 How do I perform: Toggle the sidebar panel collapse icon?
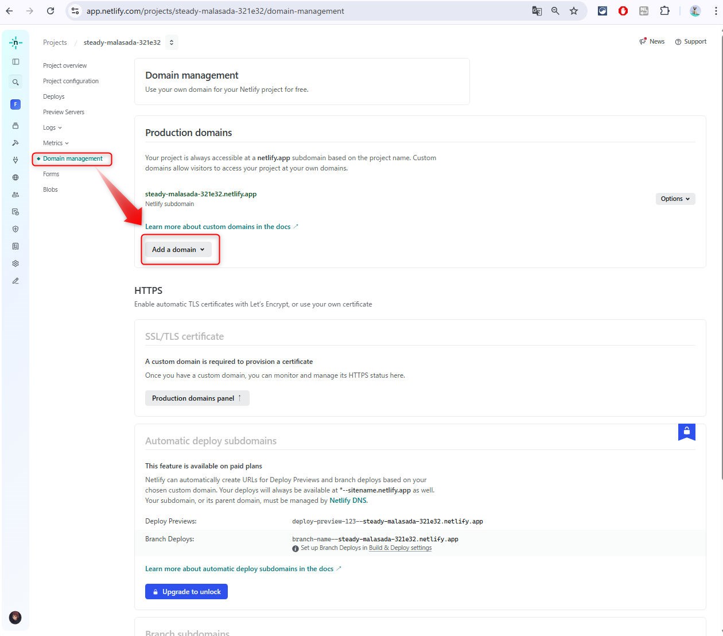point(15,62)
